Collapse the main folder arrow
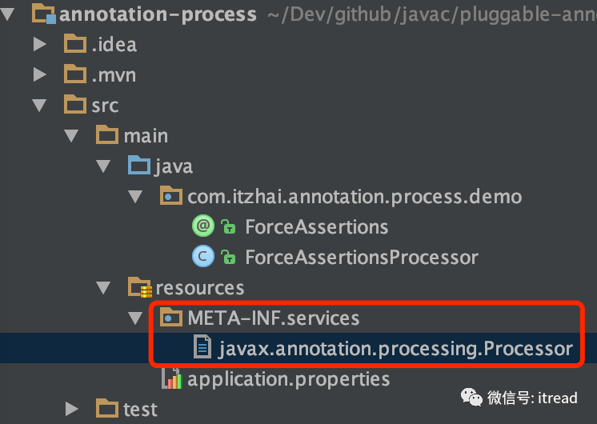The image size is (597, 424). pos(70,136)
